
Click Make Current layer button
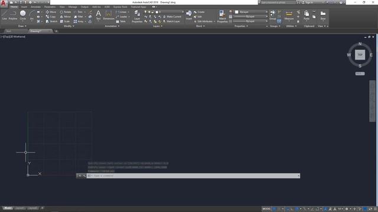pos(172,16)
